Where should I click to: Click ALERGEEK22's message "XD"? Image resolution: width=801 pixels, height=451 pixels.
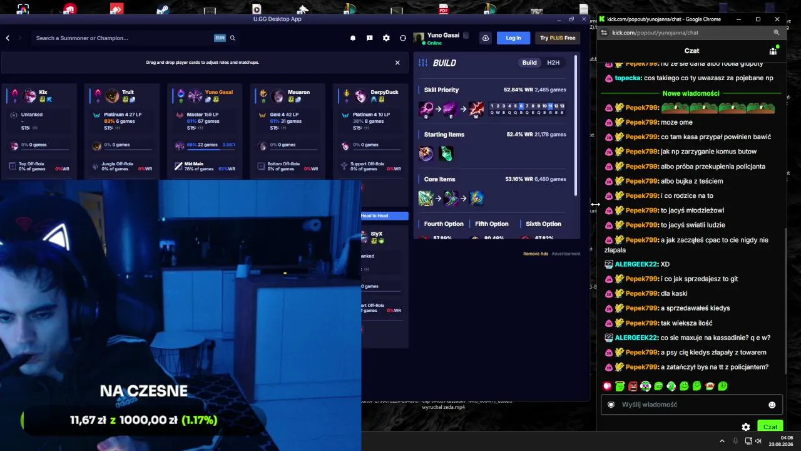(665, 264)
